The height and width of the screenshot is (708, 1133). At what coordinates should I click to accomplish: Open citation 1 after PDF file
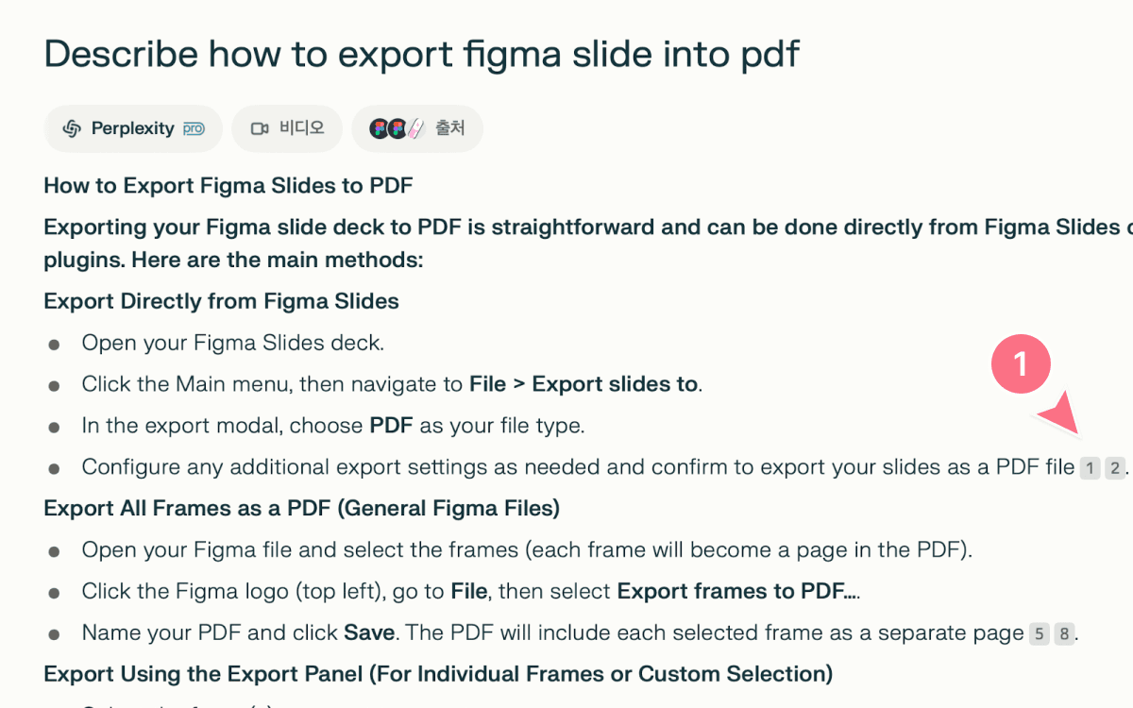pyautogui.click(x=1090, y=467)
